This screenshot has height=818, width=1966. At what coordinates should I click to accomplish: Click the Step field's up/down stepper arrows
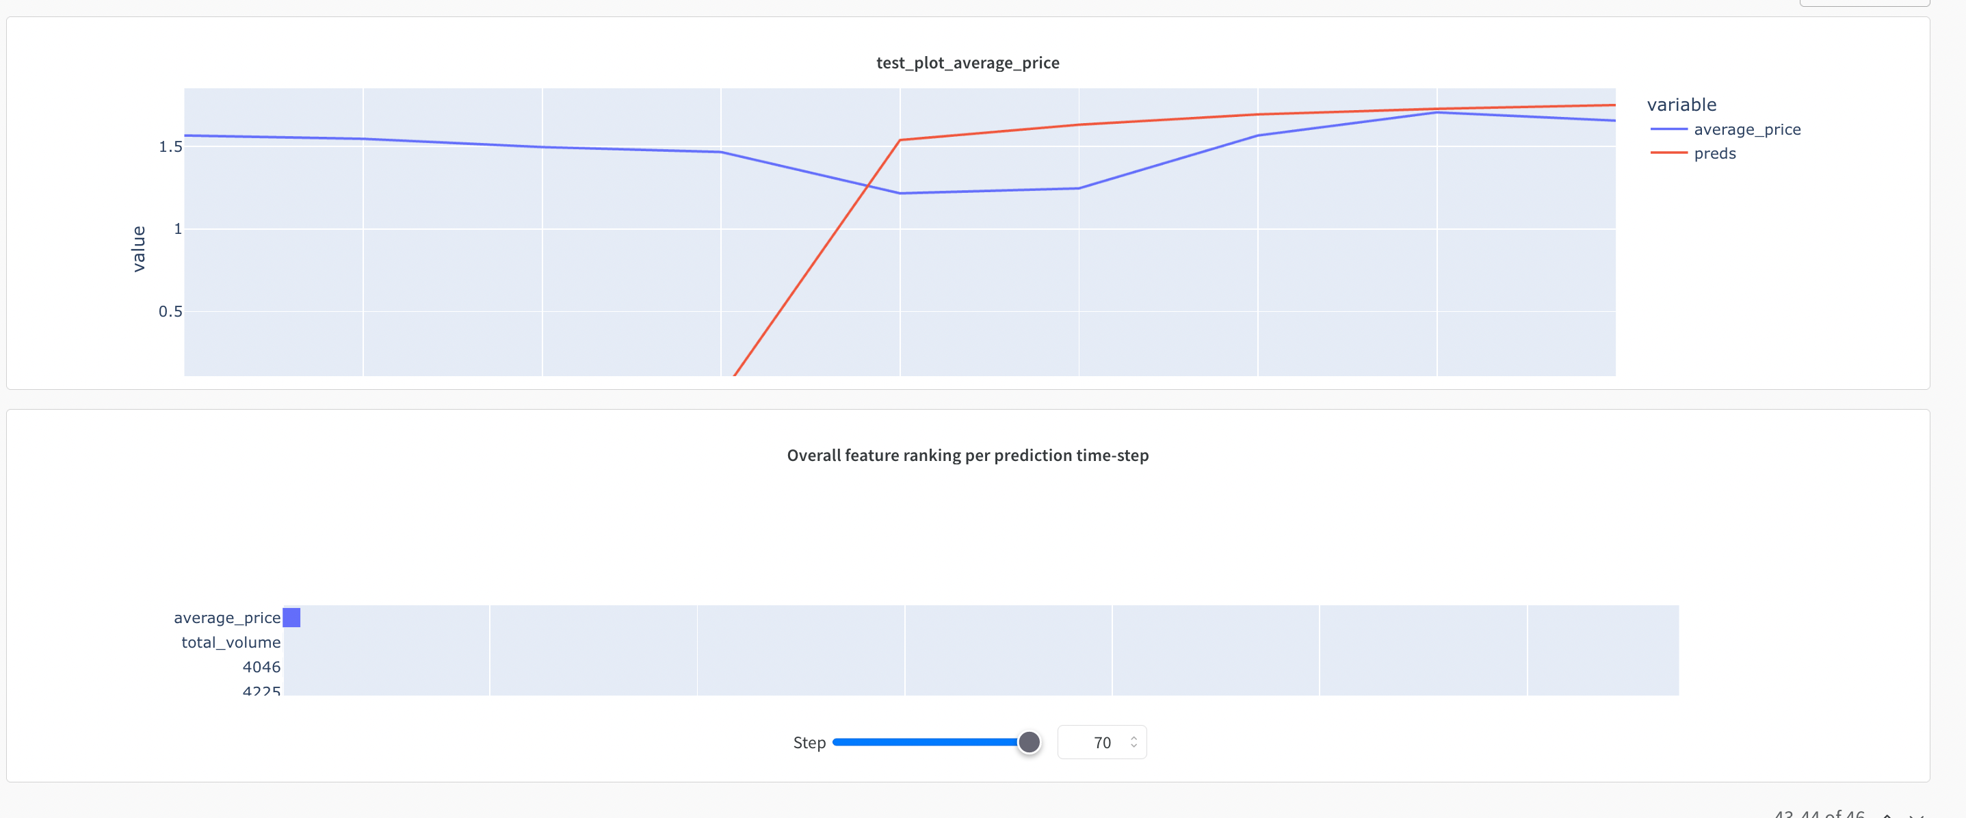coord(1133,743)
